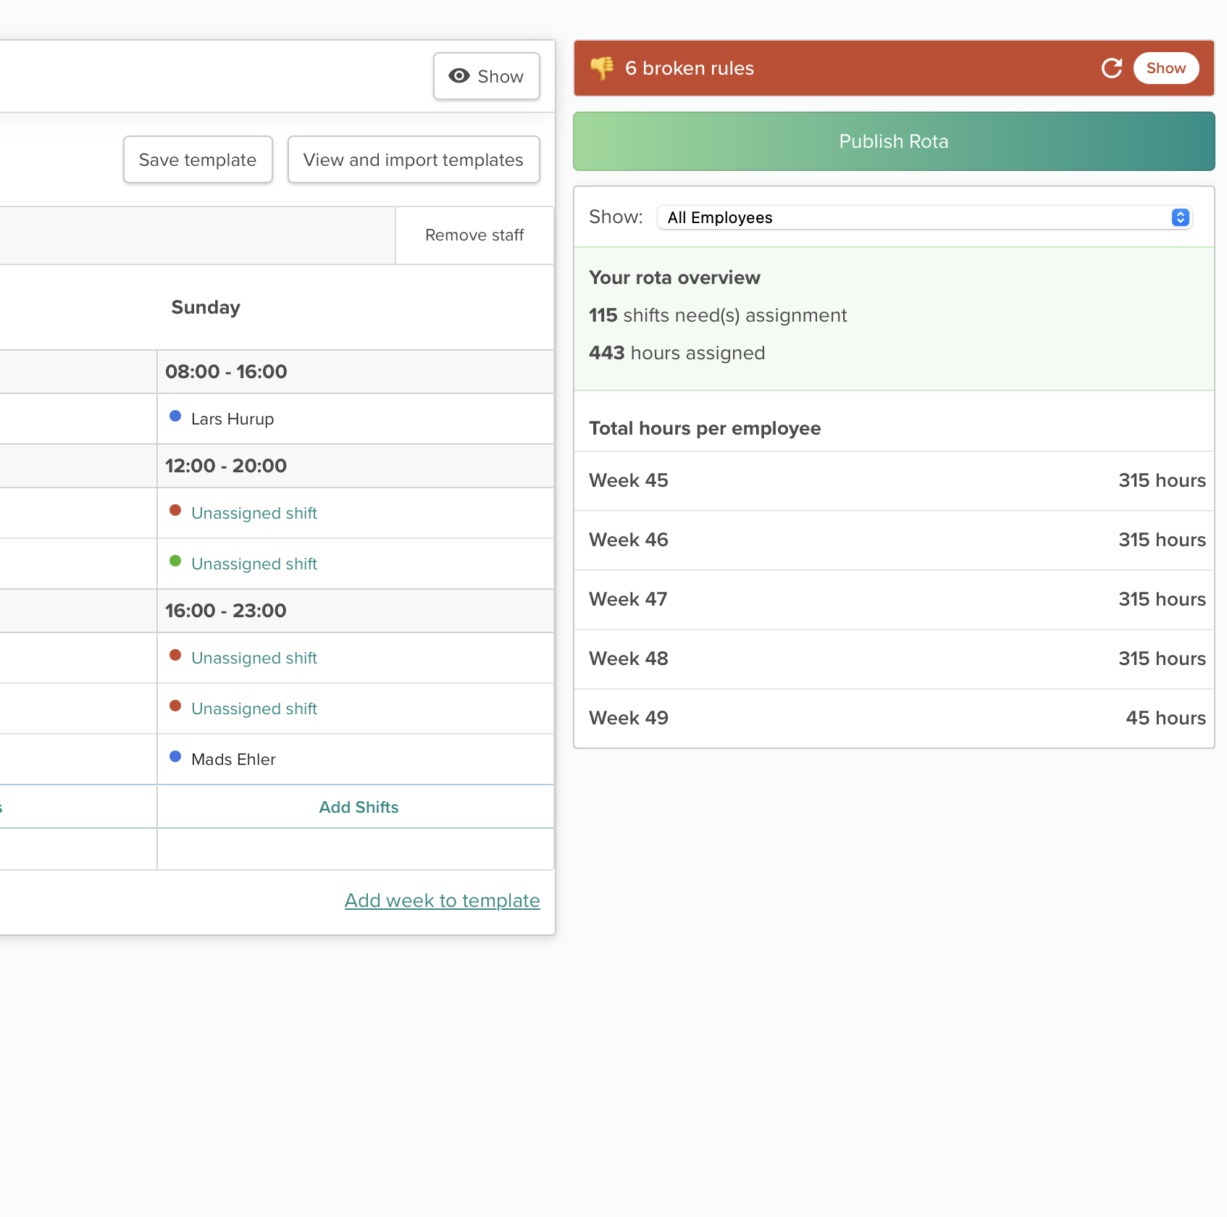Image resolution: width=1227 pixels, height=1217 pixels.
Task: Show the 6 broken rules list
Action: 1165,68
